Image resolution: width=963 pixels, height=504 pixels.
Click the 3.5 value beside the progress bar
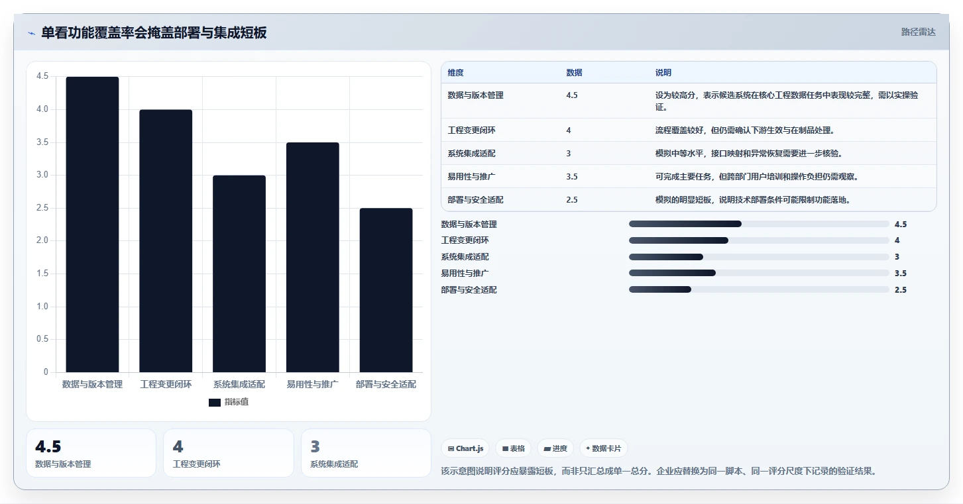(901, 274)
